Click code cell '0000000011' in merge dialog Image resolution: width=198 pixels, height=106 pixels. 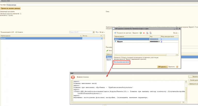(x=155, y=41)
